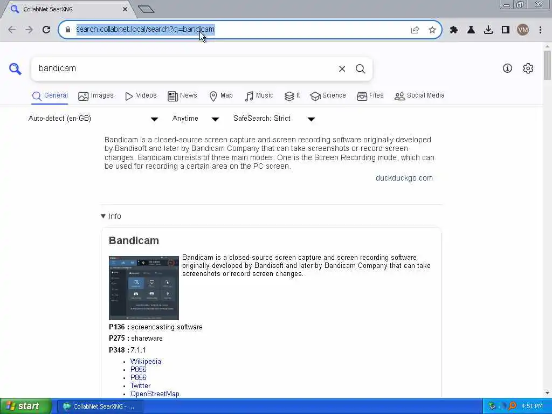552x414 pixels.
Task: Click CollabNet SearXNG taskbar button
Action: click(x=99, y=406)
